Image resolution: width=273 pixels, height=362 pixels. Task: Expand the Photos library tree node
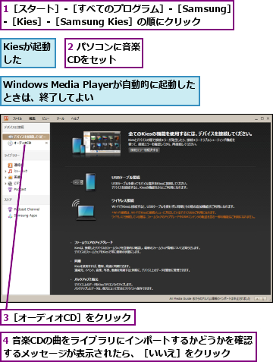pos(5,178)
